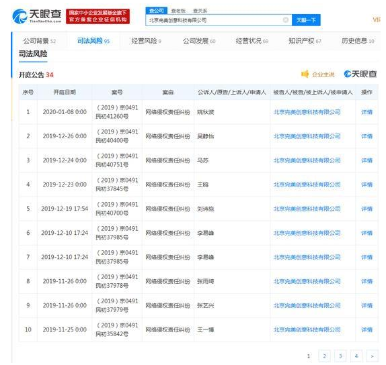Click the defendant company link in row 2

click(307, 136)
